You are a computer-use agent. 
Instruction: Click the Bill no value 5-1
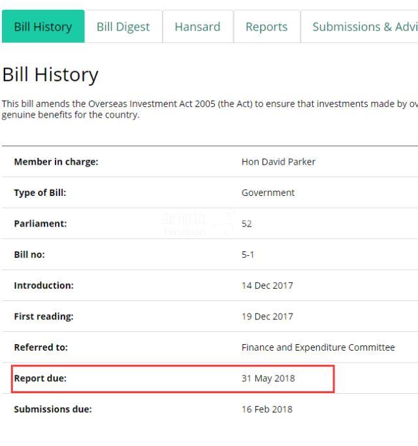[248, 255]
